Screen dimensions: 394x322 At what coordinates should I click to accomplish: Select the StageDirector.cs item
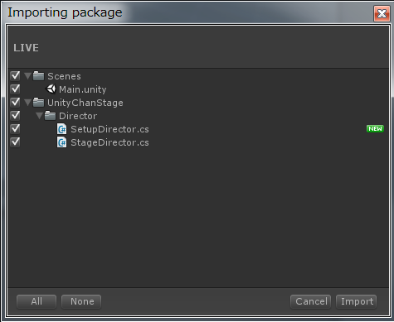pos(109,142)
